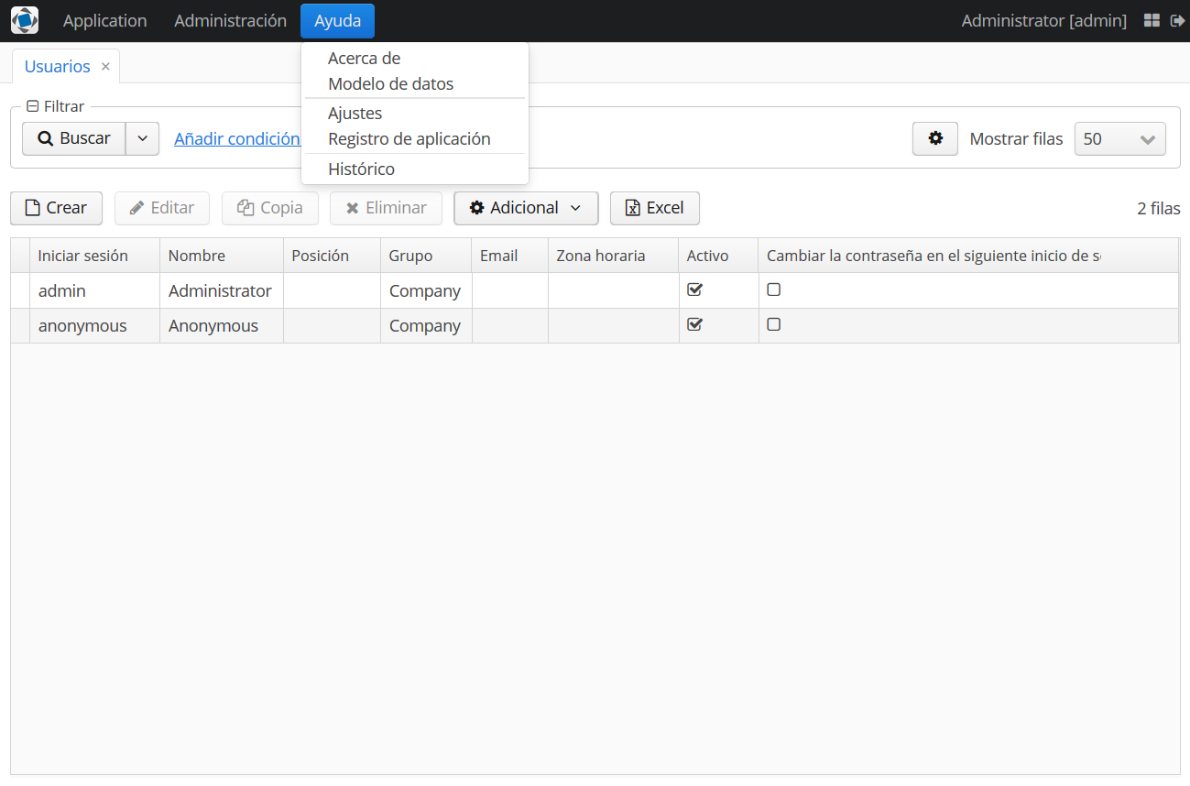Open the Administración menu
The image size is (1190, 786).
coord(230,21)
